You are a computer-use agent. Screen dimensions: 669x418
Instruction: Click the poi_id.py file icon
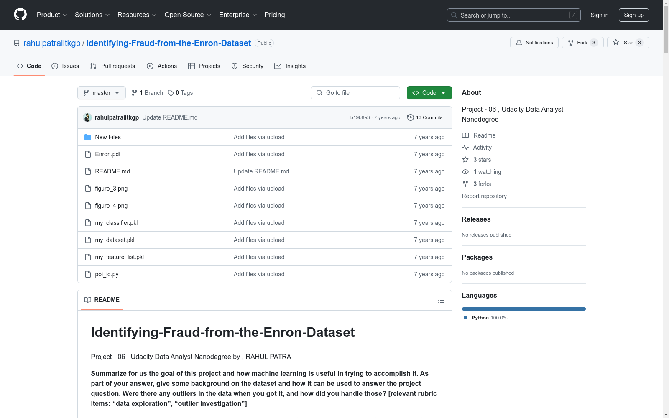click(x=88, y=274)
